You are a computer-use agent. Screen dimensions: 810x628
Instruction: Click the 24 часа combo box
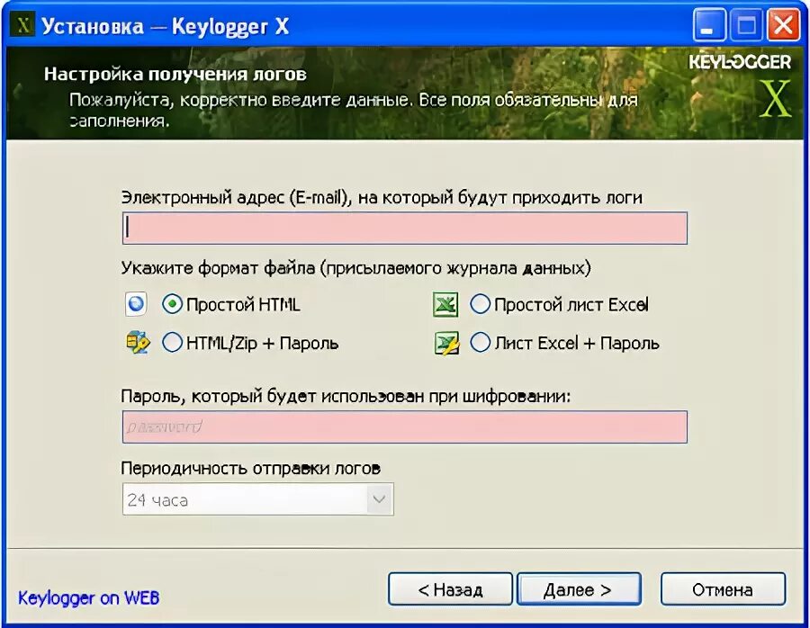[257, 499]
